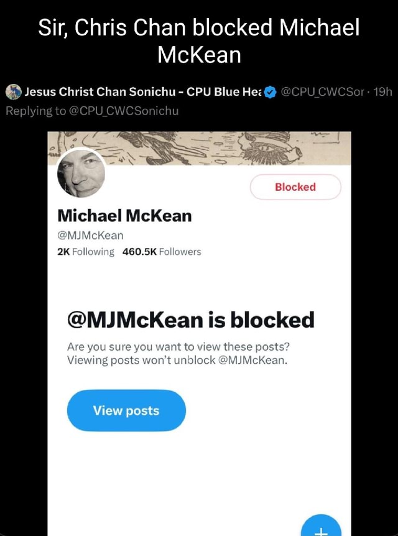This screenshot has height=536, width=398.
Task: Open the 460.5K Followers list
Action: pos(163,252)
